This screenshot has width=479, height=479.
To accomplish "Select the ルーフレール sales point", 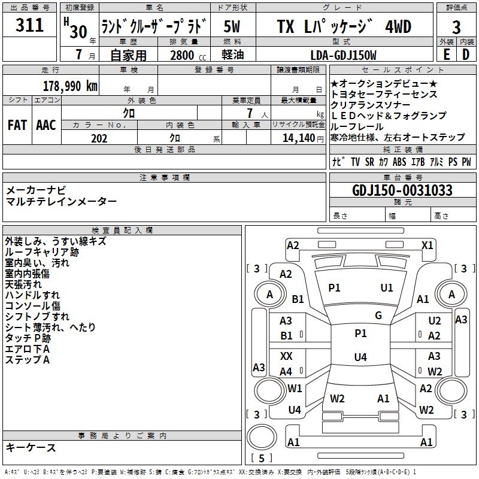I will (357, 126).
